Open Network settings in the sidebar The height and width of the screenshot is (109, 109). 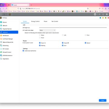click(x=5, y=25)
